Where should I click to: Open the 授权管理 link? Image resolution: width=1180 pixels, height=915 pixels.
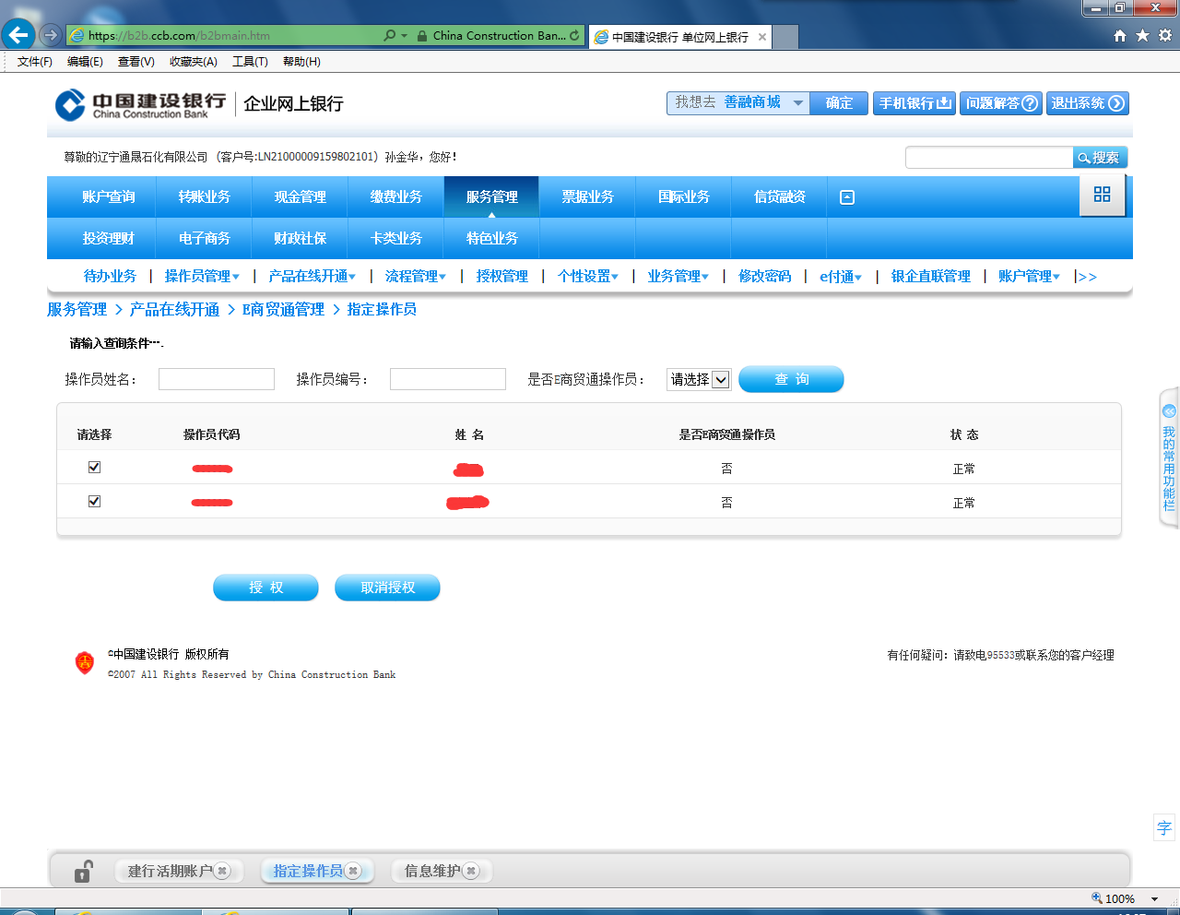tap(502, 277)
